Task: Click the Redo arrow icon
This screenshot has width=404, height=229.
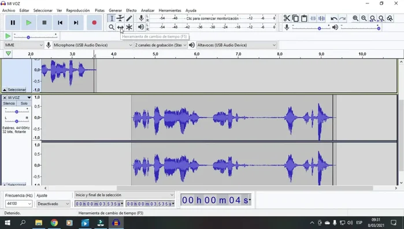Action: point(342,18)
